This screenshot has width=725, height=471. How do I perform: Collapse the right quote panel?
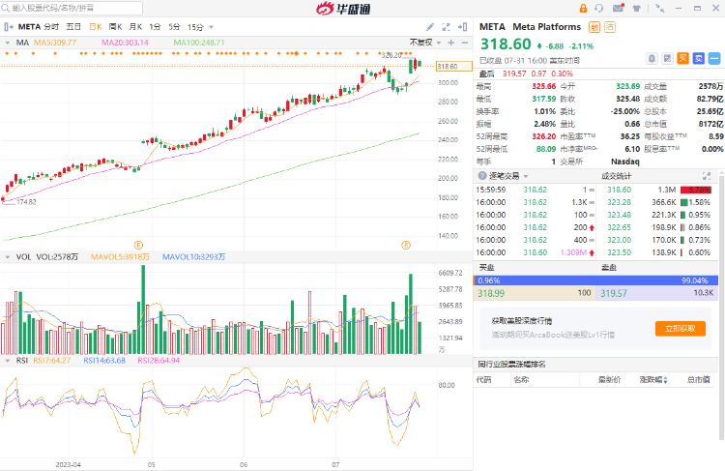[466, 26]
